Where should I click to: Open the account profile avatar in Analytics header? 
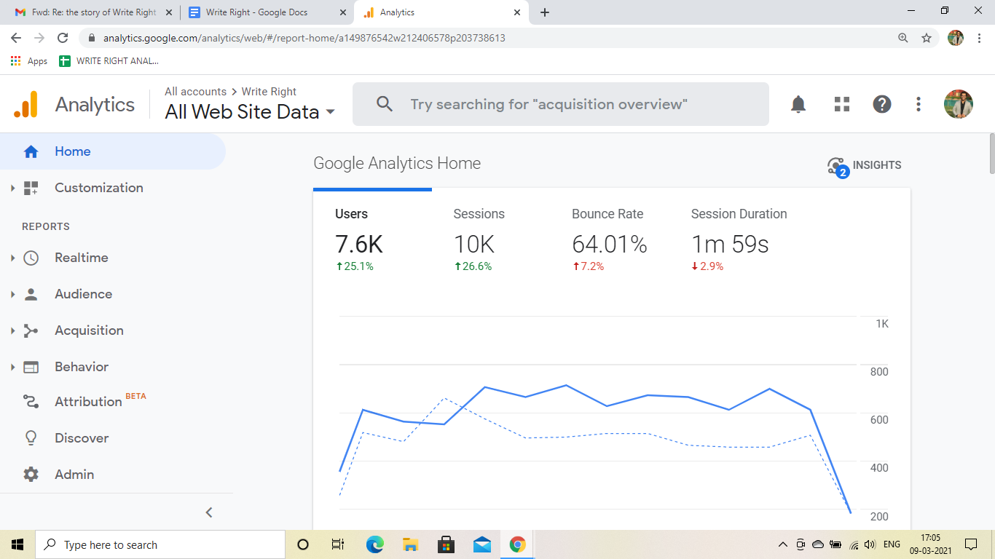(959, 104)
